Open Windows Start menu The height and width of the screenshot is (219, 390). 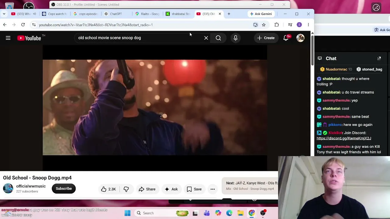pos(128,213)
